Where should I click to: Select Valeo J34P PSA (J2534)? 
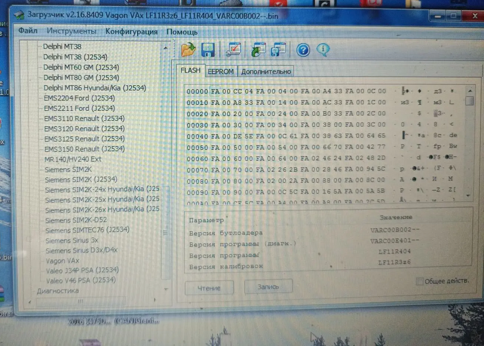82,270
